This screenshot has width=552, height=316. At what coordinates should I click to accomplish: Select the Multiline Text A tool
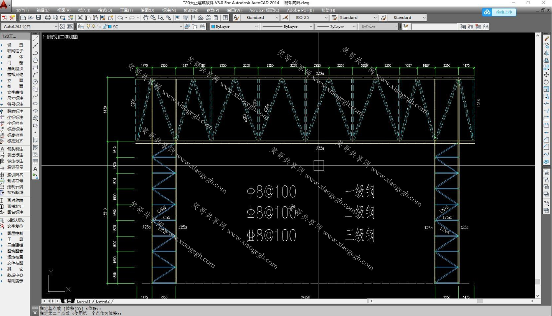coord(35,169)
